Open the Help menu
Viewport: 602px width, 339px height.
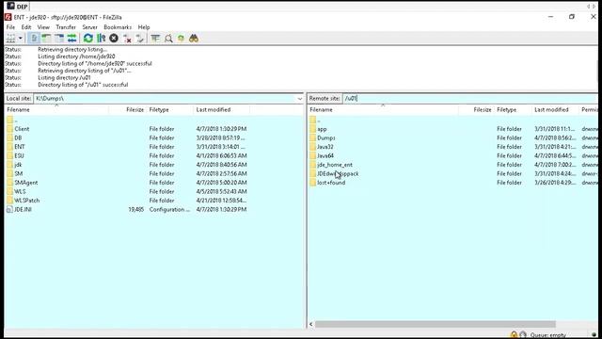click(144, 27)
